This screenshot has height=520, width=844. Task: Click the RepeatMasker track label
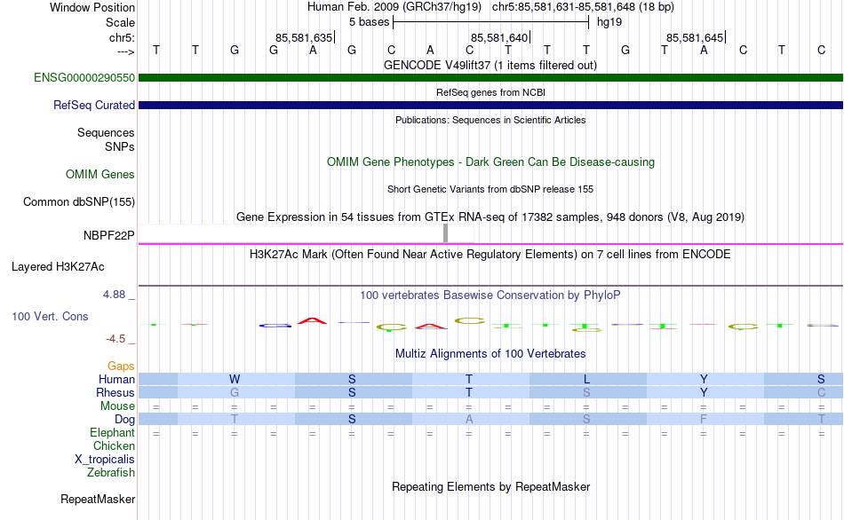click(98, 499)
